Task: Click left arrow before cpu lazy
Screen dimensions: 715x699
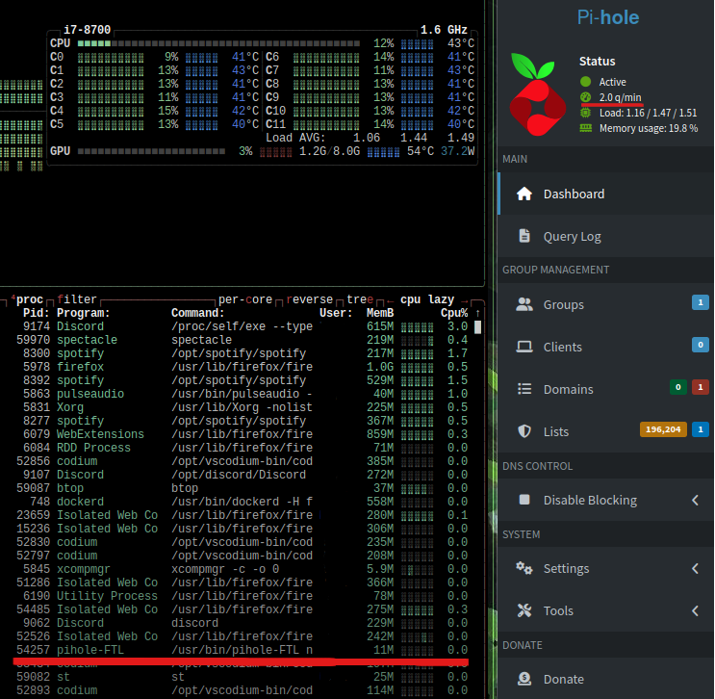Action: point(391,300)
